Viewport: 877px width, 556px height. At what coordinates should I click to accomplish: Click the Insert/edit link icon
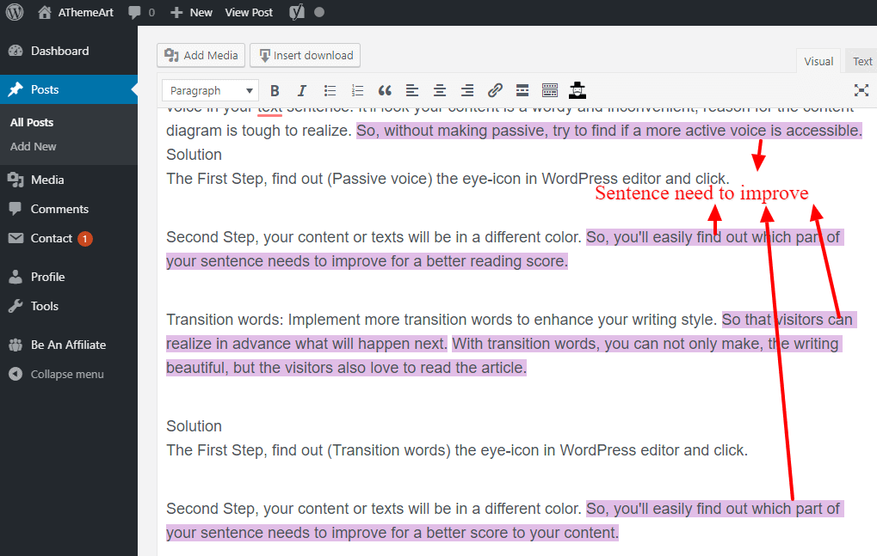(495, 90)
